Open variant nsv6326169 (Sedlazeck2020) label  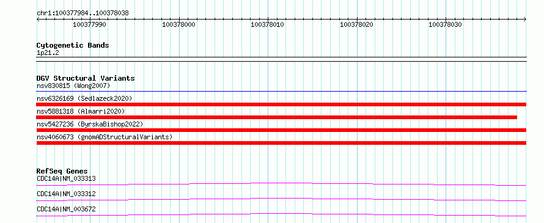[84, 98]
